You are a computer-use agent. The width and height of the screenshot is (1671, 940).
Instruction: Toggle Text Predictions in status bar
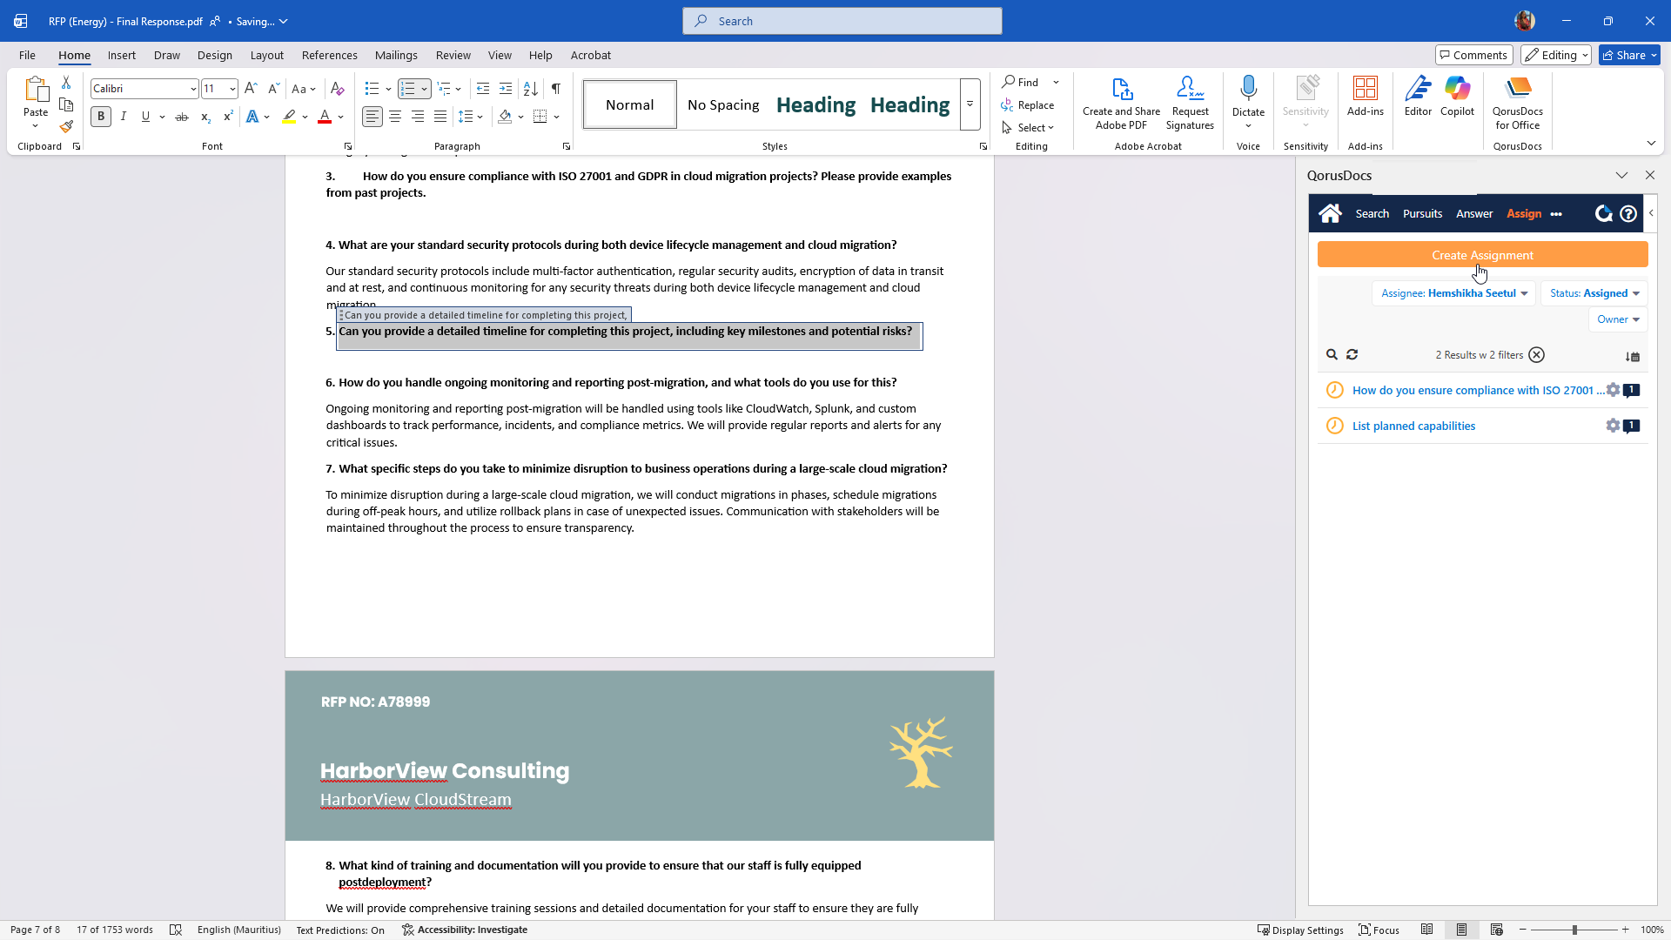click(x=340, y=930)
